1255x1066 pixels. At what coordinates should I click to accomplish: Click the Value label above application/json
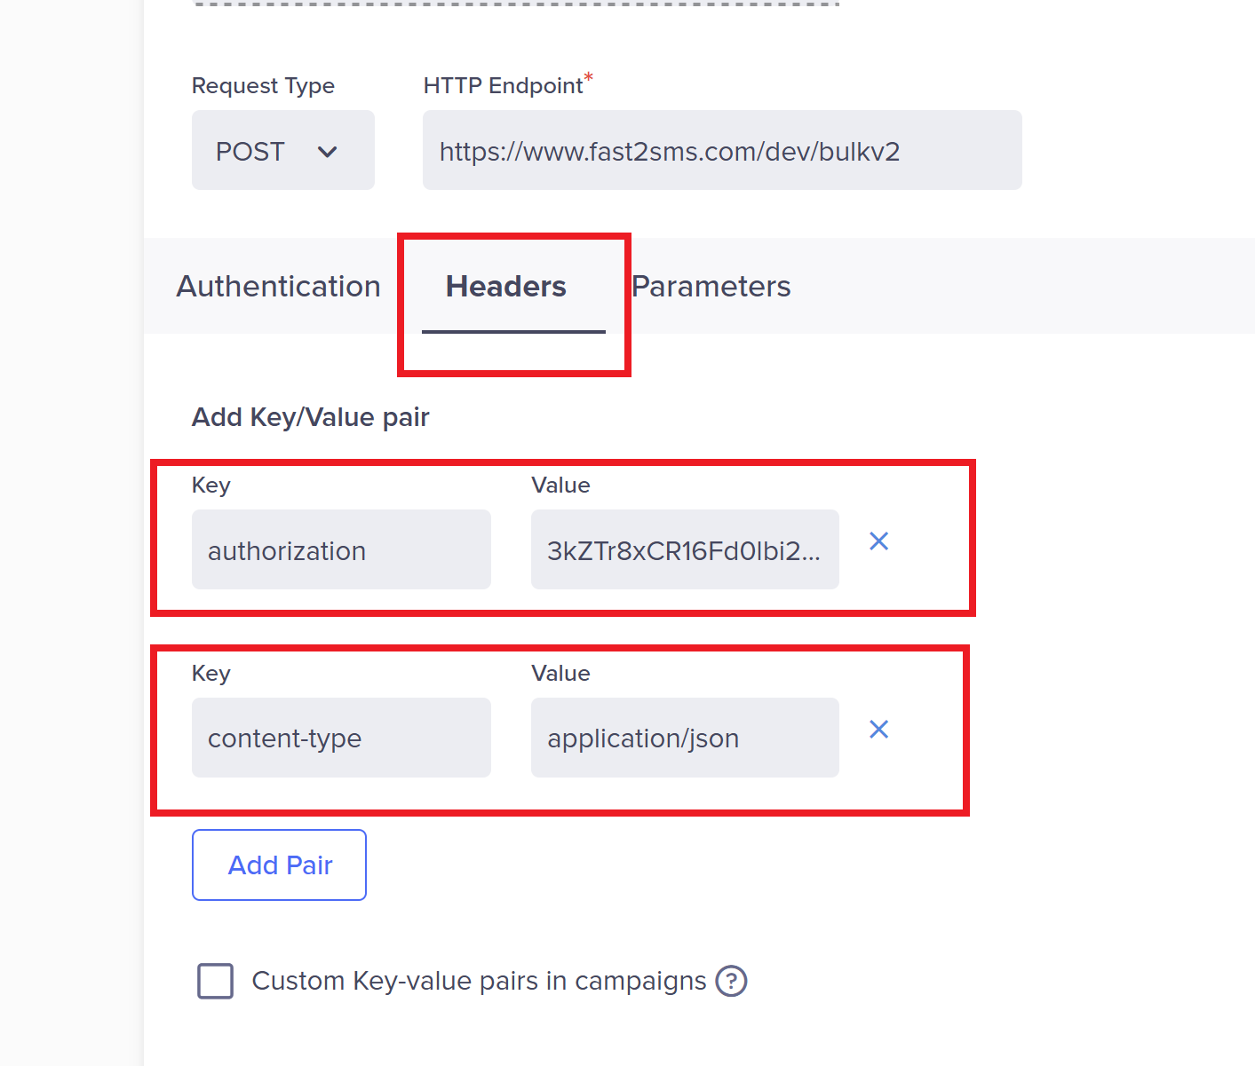tap(560, 674)
